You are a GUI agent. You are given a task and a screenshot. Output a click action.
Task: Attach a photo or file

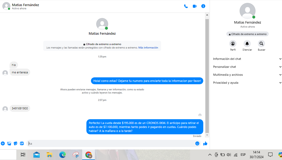coord(9,143)
